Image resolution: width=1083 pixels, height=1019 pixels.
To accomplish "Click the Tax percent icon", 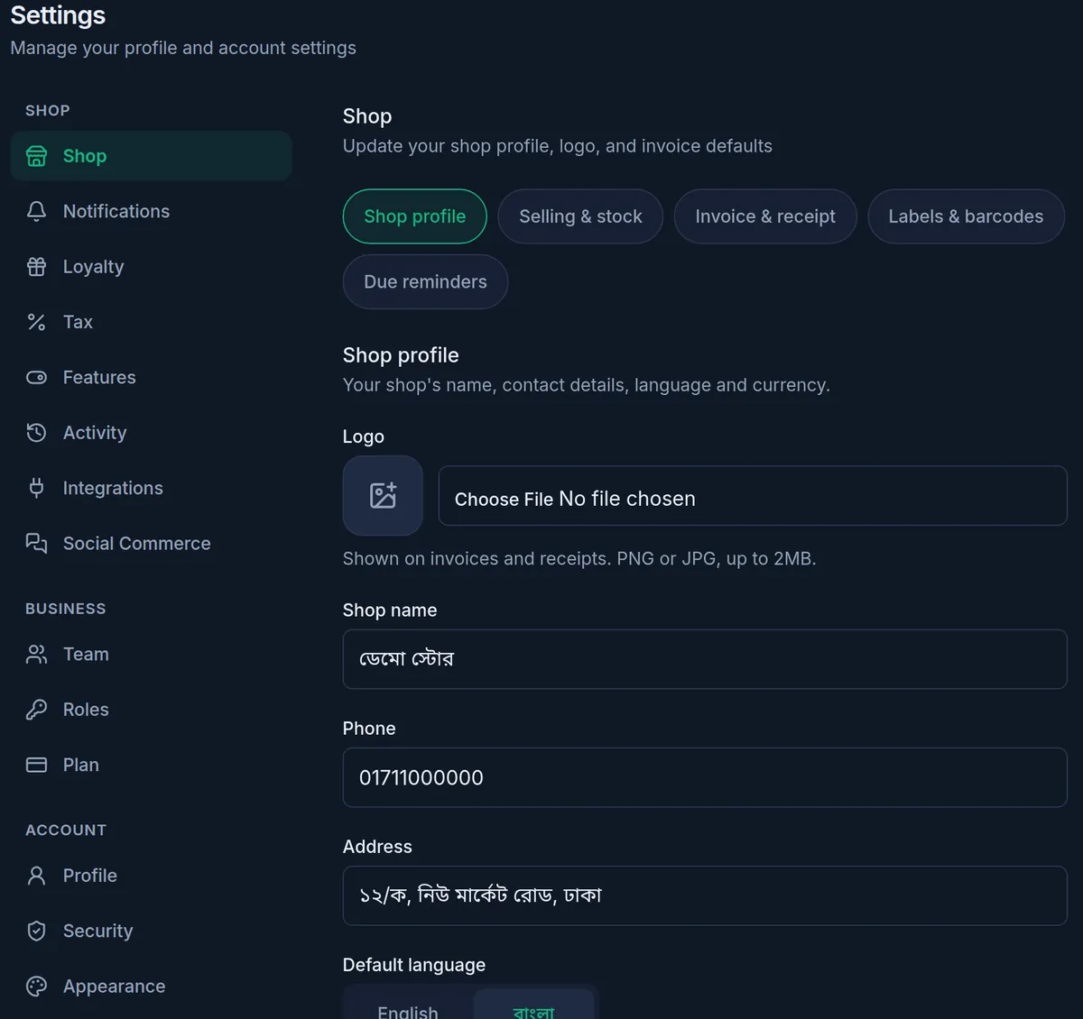I will 36,322.
